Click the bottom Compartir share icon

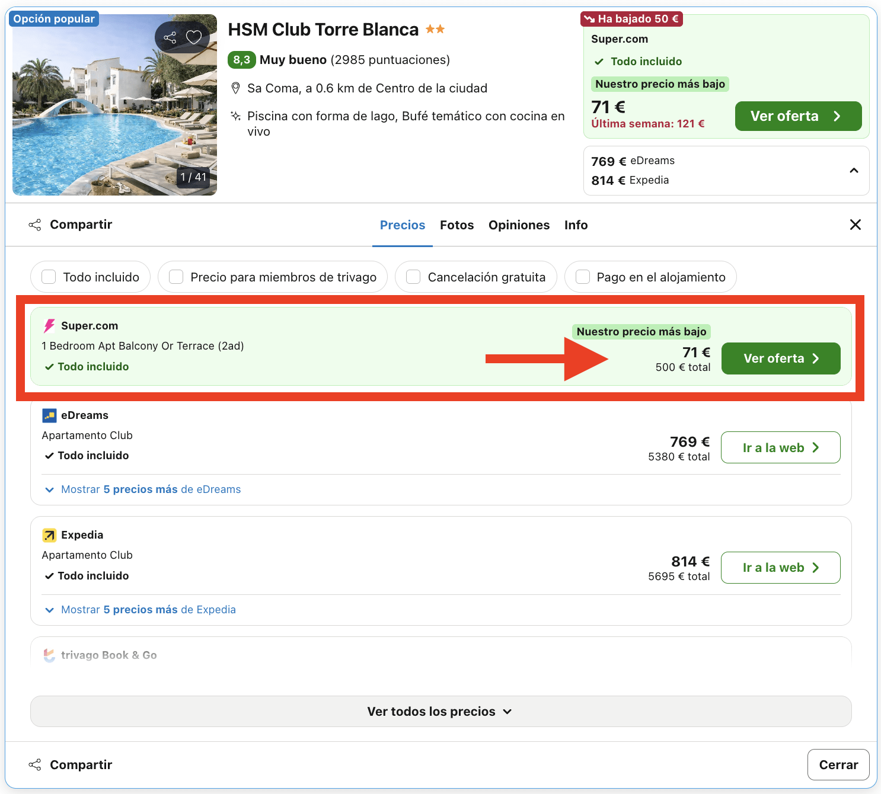click(x=35, y=764)
